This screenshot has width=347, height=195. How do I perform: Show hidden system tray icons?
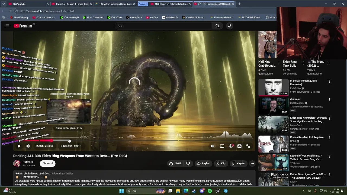click(304, 191)
